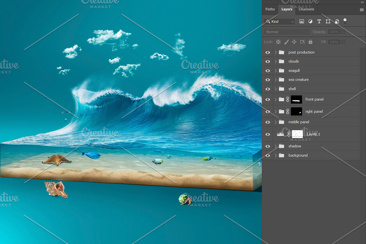Click the Opacity value field

[334, 32]
